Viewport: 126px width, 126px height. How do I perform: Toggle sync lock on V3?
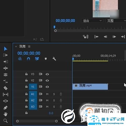41,74
